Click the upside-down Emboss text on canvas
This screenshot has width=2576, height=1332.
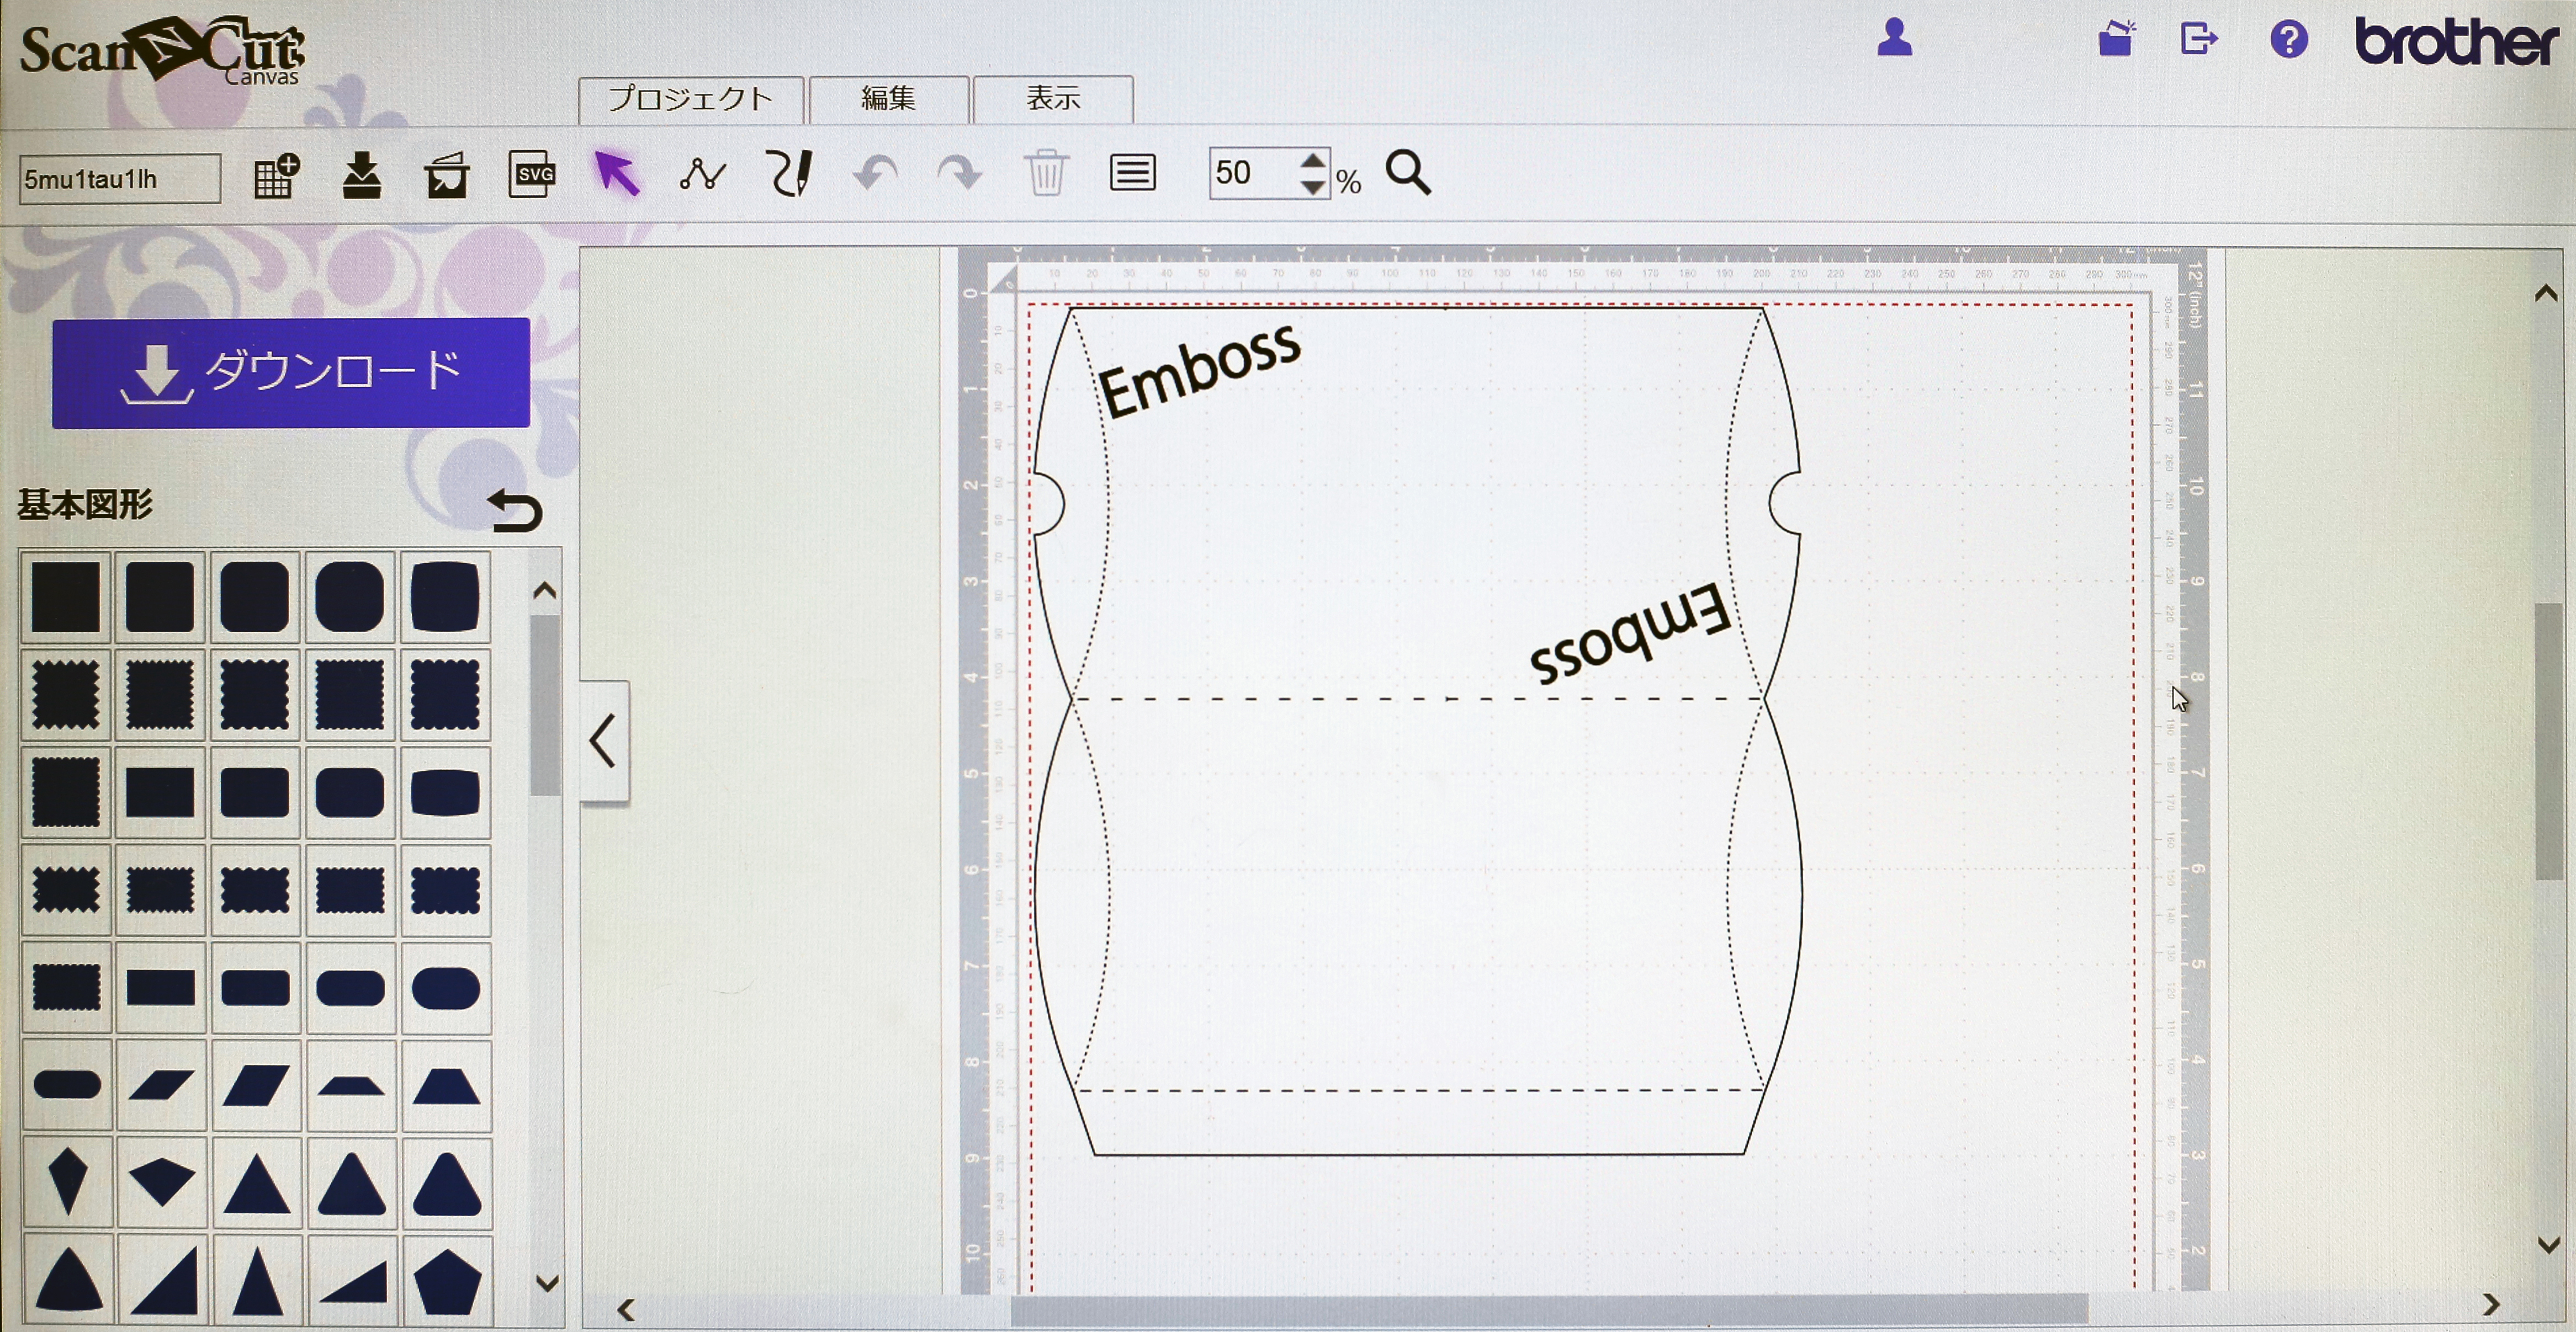pyautogui.click(x=1631, y=633)
